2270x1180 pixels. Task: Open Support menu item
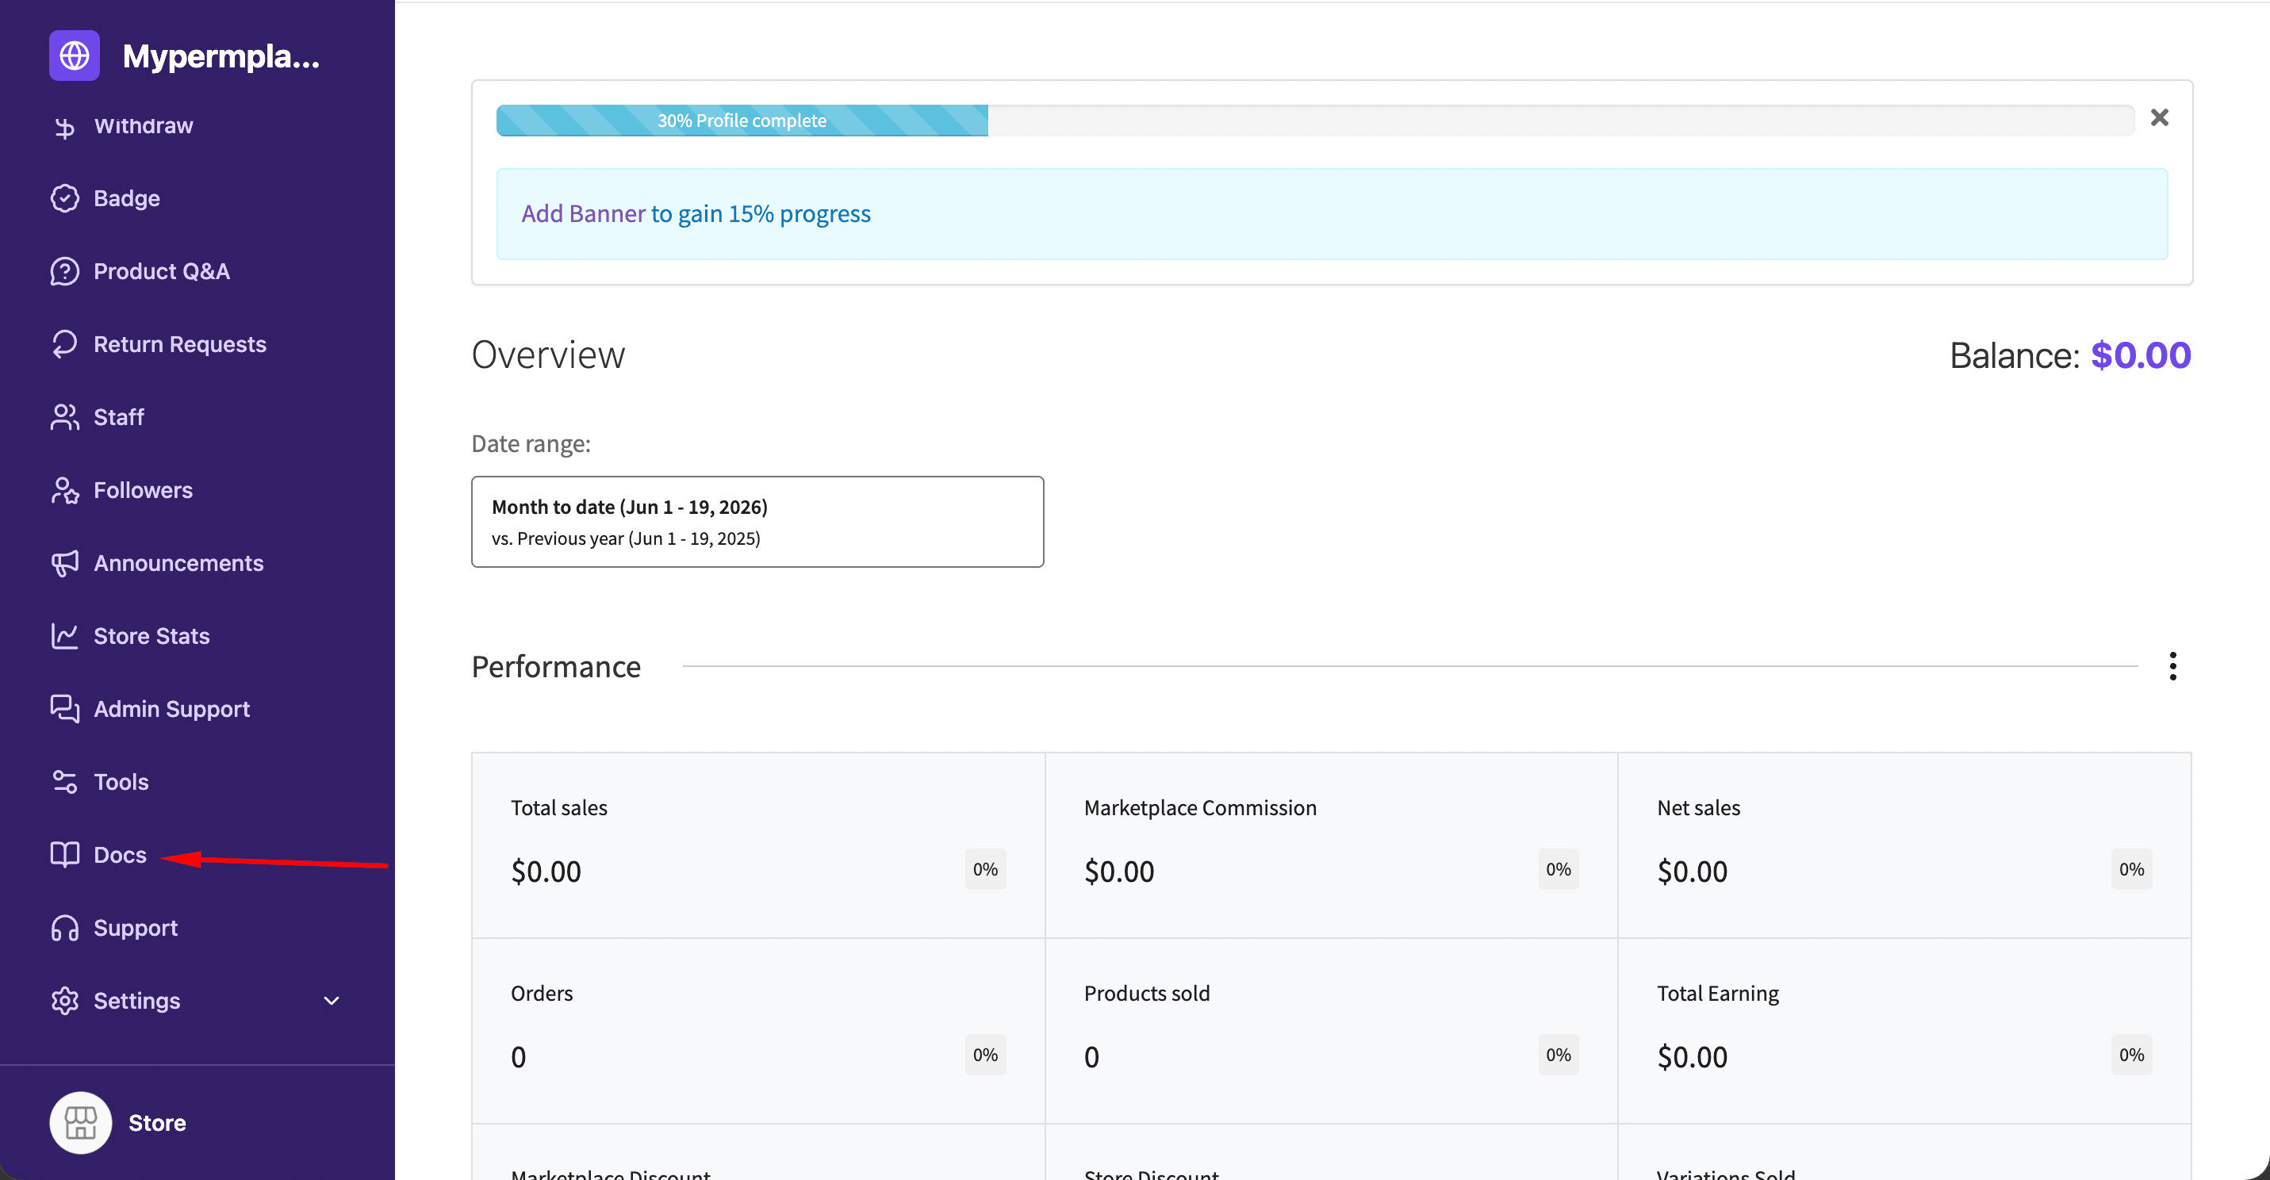coord(136,928)
